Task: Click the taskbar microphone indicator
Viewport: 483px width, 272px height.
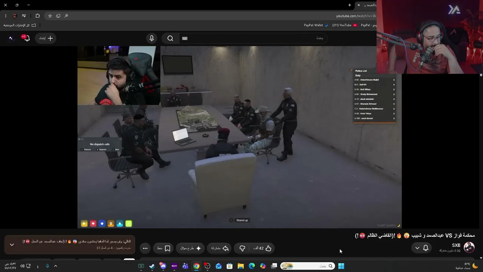Action: (x=47, y=266)
